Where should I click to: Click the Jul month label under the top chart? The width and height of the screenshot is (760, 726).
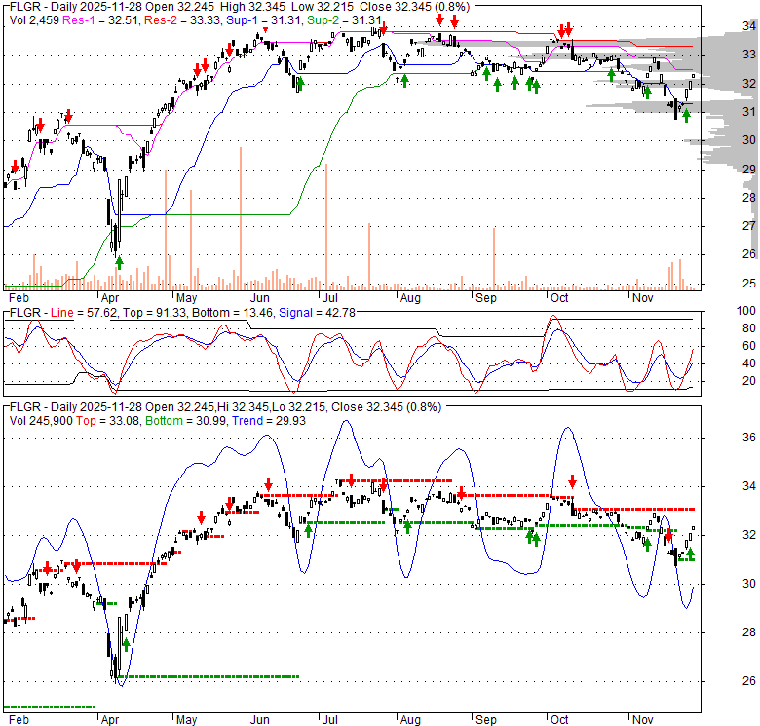tap(330, 296)
